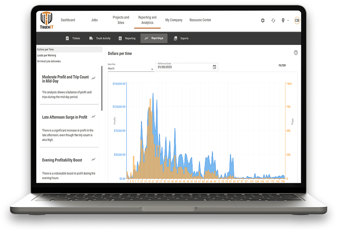The image size is (337, 231).
Task: Click trend icon on Evening Profitability Boost card
Action: [x=94, y=159]
